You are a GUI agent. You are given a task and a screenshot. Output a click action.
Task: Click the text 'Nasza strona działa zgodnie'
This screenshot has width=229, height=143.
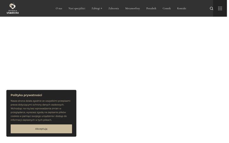click(x=26, y=101)
